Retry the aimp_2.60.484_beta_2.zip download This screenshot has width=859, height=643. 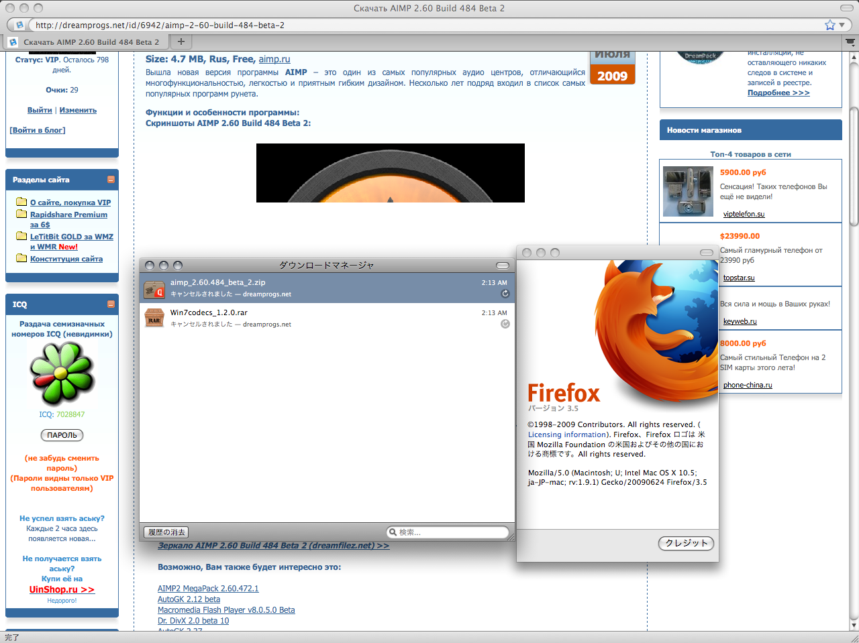(x=505, y=294)
